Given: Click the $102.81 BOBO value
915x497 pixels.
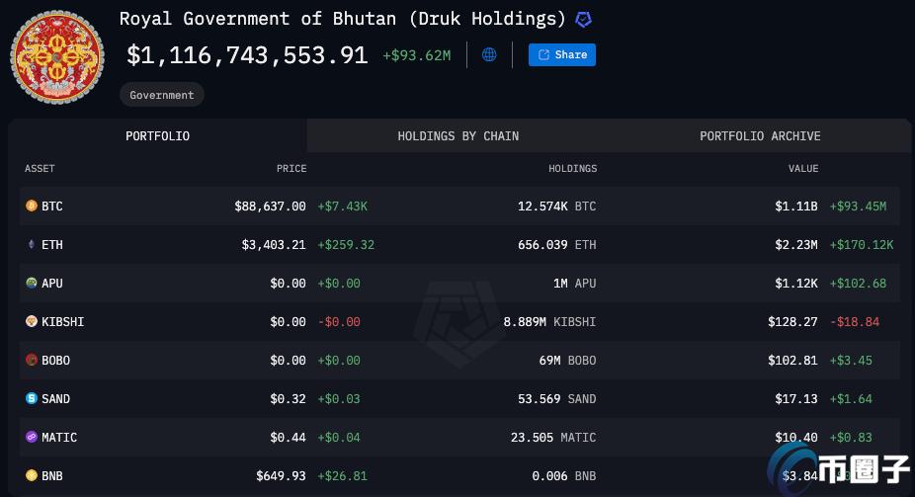Looking at the screenshot, I should 792,360.
